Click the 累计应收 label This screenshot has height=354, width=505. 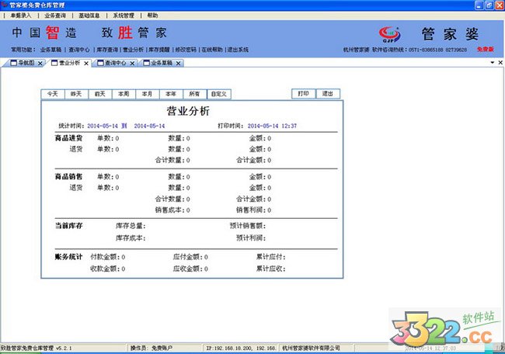click(271, 269)
